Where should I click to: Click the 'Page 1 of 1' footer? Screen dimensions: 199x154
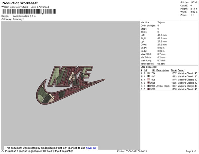pos(192,151)
